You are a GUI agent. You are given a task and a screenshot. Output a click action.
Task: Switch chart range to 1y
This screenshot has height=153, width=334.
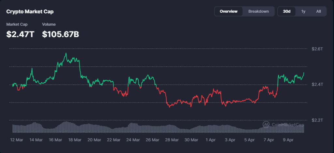pos(303,11)
